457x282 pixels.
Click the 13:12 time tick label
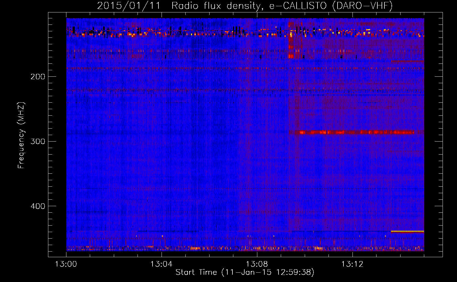[x=352, y=264]
